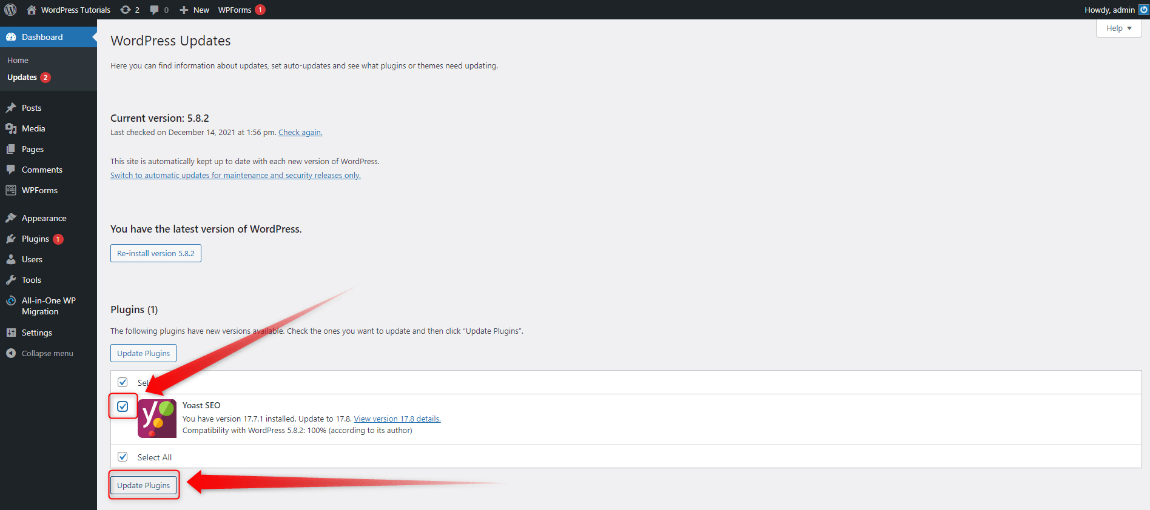Image resolution: width=1150 pixels, height=510 pixels.
Task: Open the updates circular-arrows icon in admin bar
Action: click(126, 10)
